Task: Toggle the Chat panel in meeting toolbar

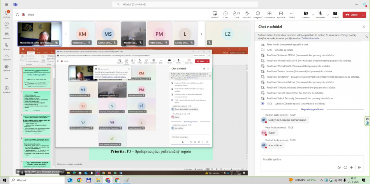Action: (225, 14)
